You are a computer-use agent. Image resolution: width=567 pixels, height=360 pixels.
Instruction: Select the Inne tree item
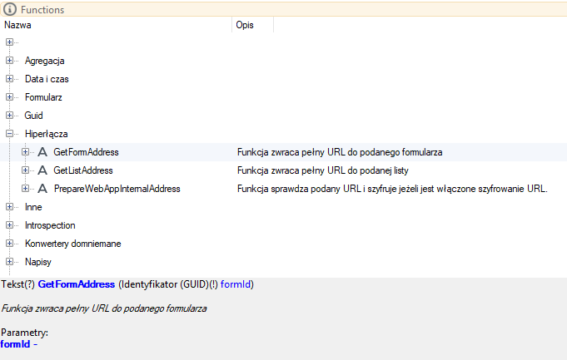pyautogui.click(x=33, y=207)
